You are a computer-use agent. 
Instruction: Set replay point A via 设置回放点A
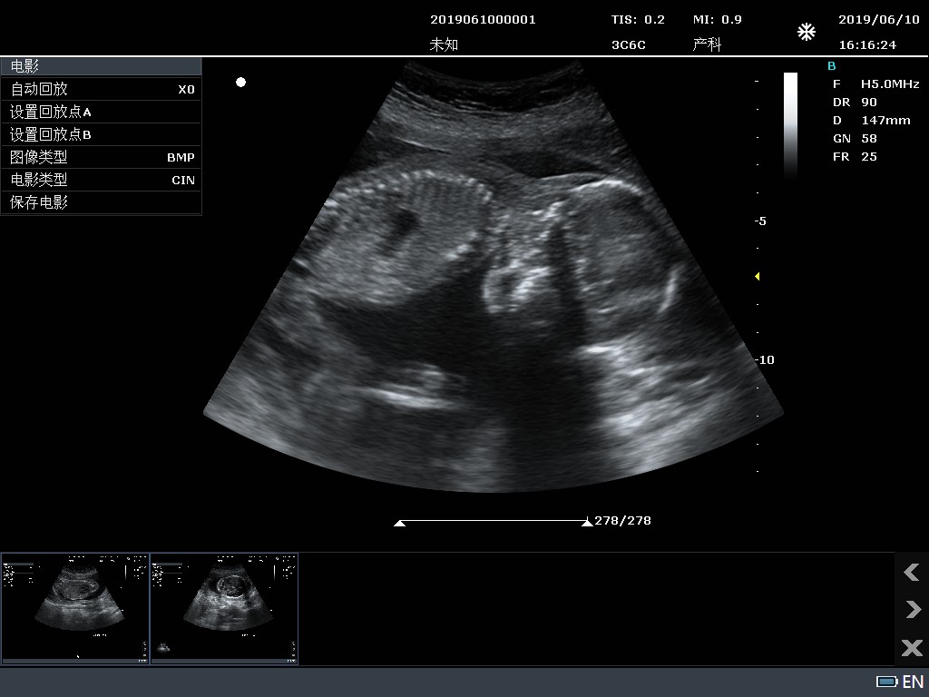click(x=100, y=112)
